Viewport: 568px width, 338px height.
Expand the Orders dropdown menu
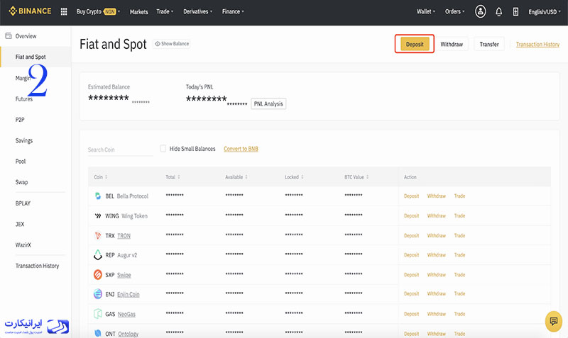pyautogui.click(x=455, y=11)
